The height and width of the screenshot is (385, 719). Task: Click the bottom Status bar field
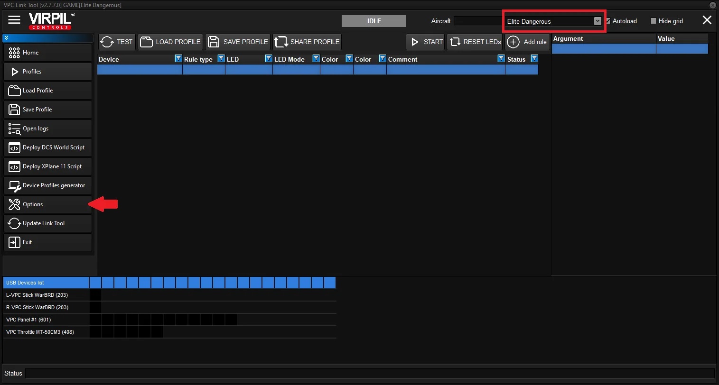[x=370, y=373]
